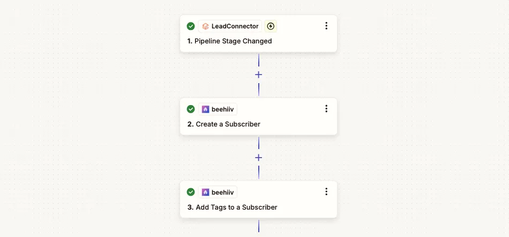This screenshot has height=237, width=509.
Task: Add a step after Create a Subscriber
Action: [x=258, y=158]
